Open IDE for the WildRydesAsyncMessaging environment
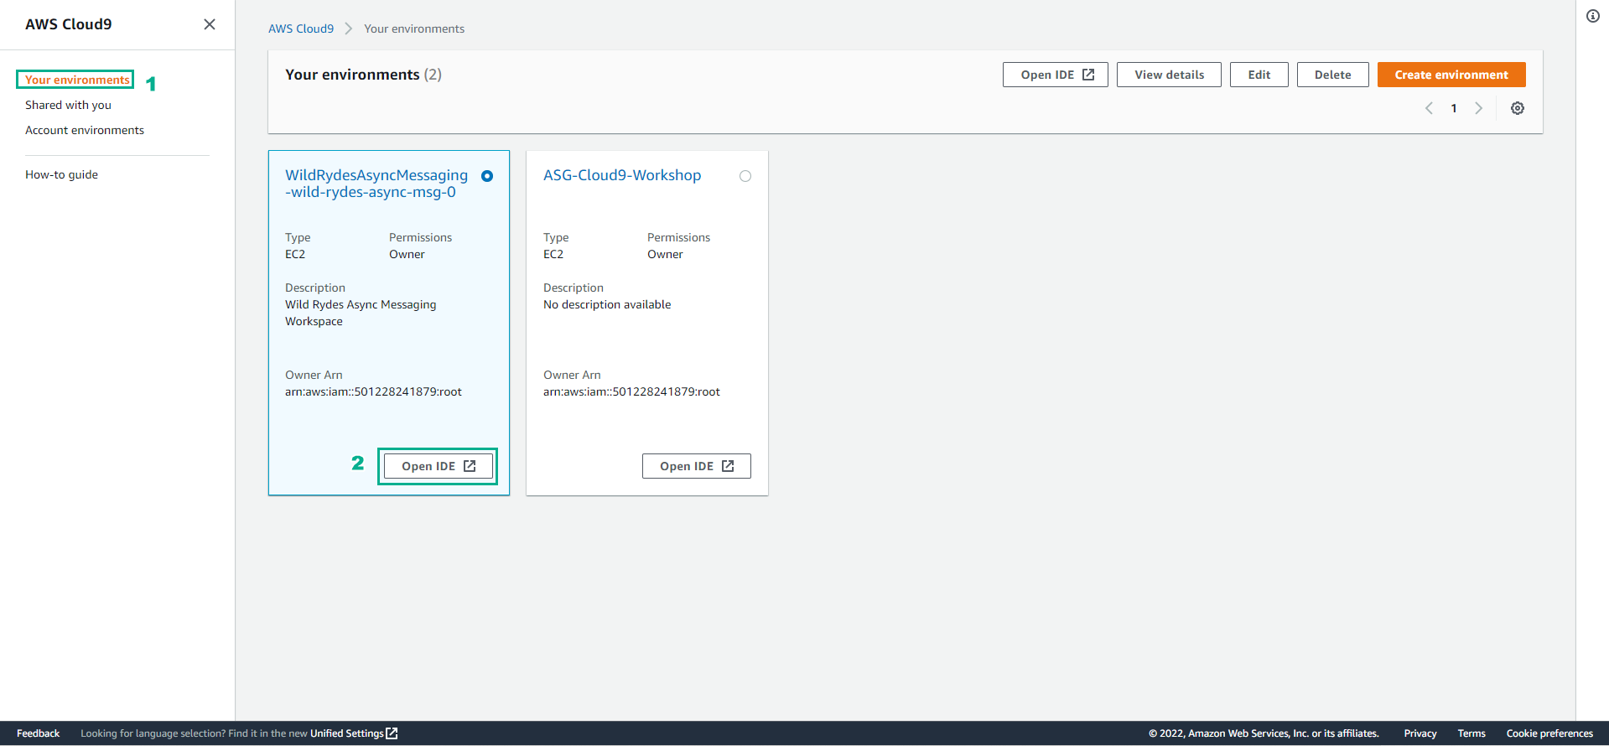1609x746 pixels. 439,466
